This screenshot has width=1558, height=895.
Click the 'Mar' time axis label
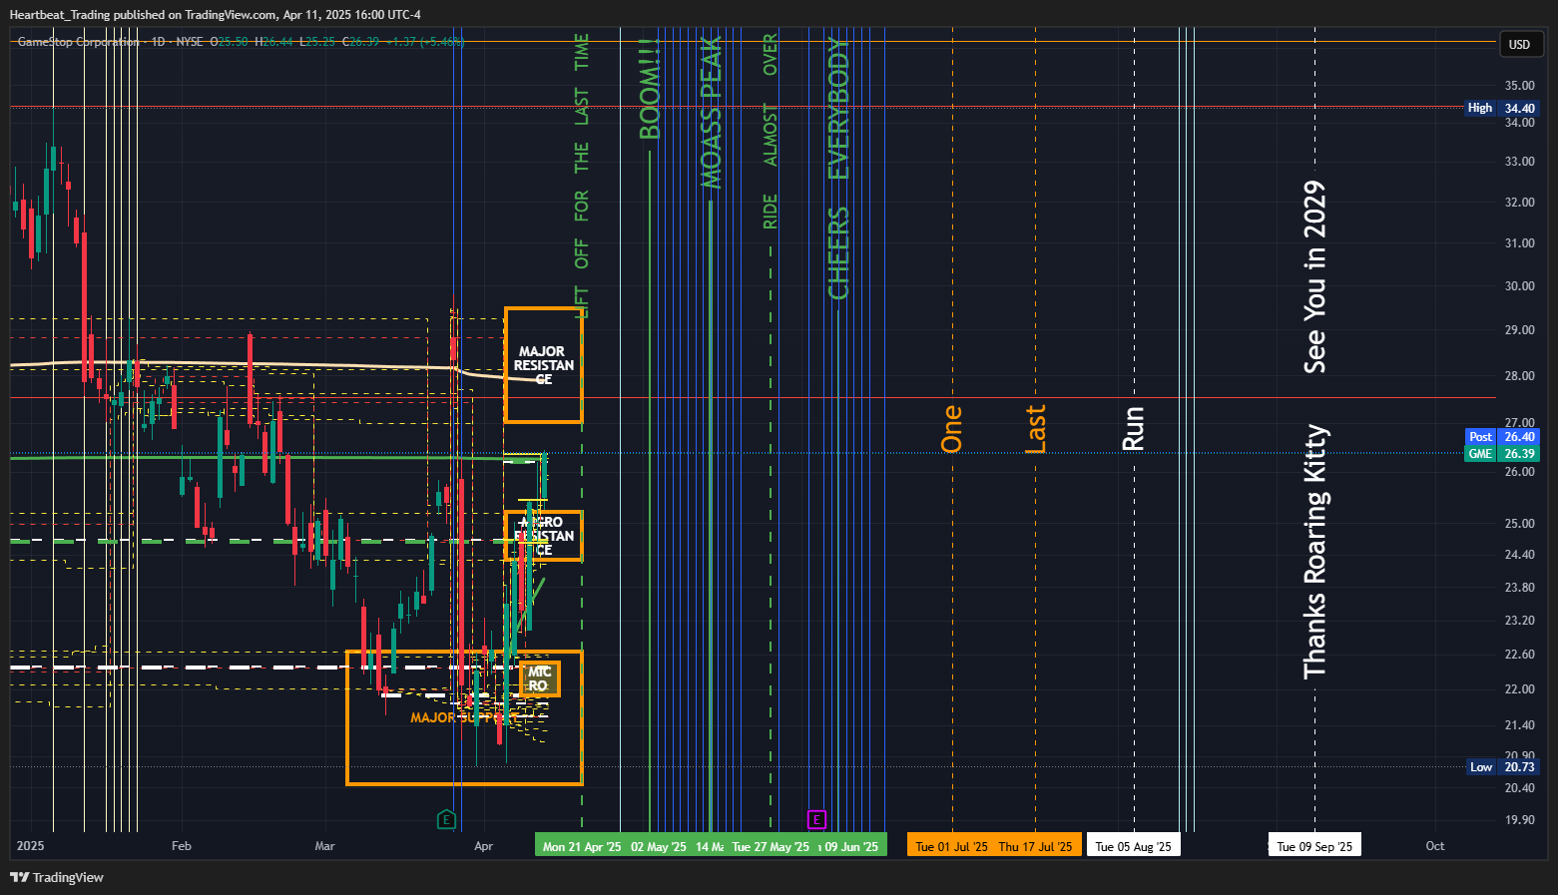(x=324, y=846)
